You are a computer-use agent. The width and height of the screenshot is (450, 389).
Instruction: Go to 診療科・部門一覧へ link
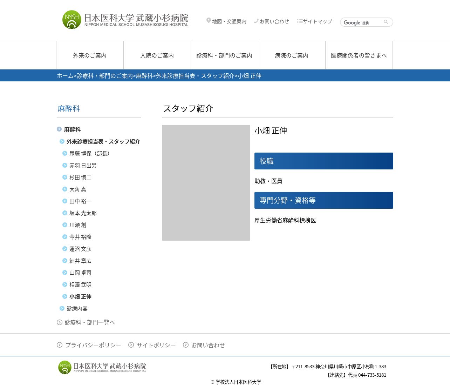pyautogui.click(x=90, y=322)
